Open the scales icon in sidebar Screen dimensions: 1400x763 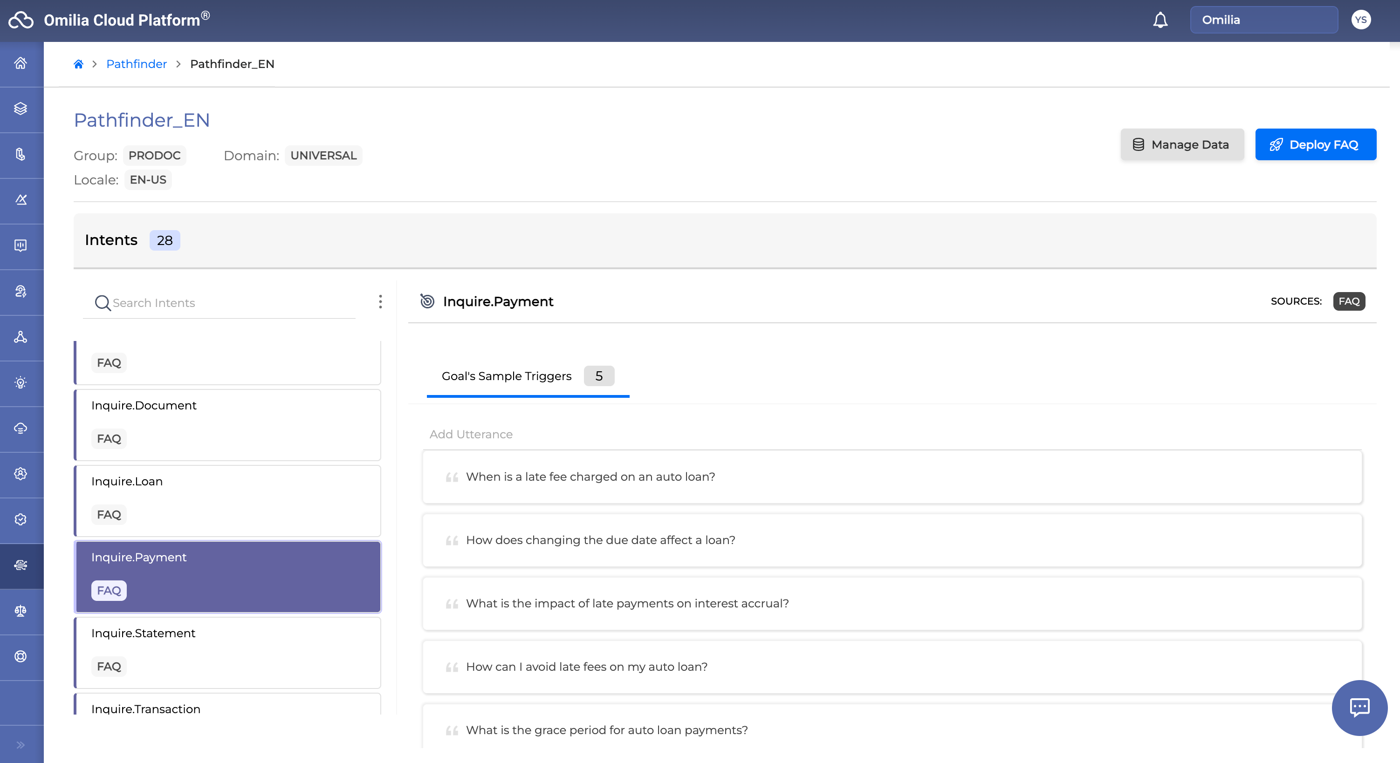click(21, 611)
